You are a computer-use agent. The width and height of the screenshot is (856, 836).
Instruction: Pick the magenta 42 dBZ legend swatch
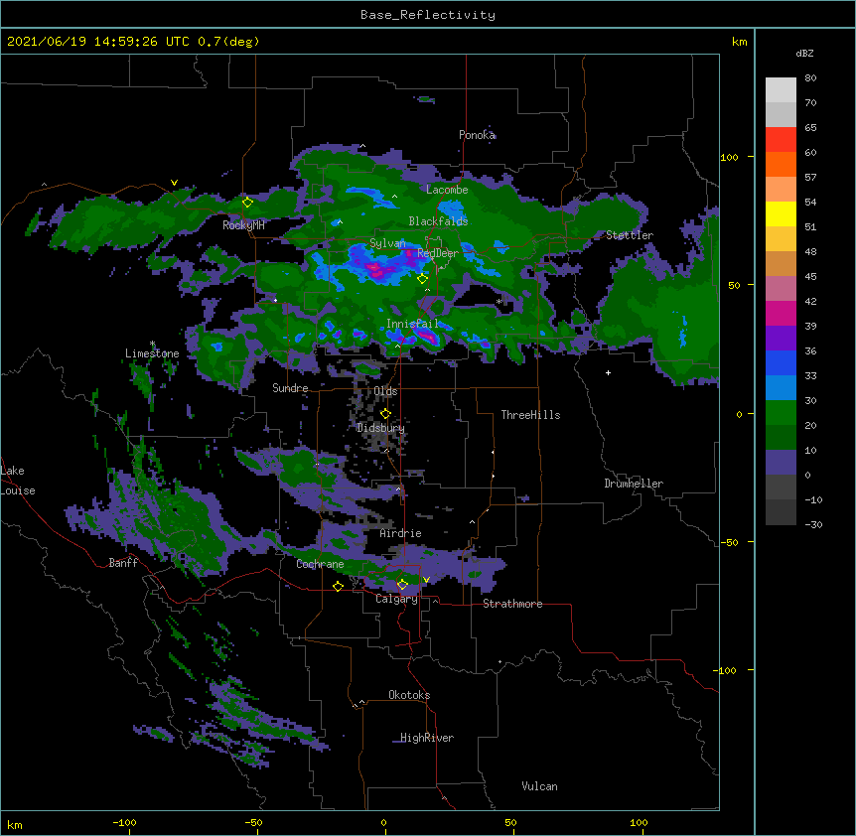[x=781, y=313]
